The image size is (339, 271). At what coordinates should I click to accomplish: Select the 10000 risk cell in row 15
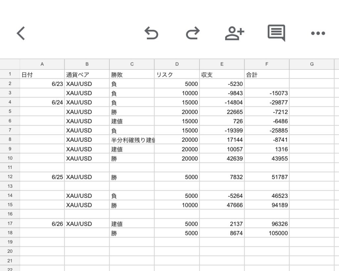click(177, 205)
